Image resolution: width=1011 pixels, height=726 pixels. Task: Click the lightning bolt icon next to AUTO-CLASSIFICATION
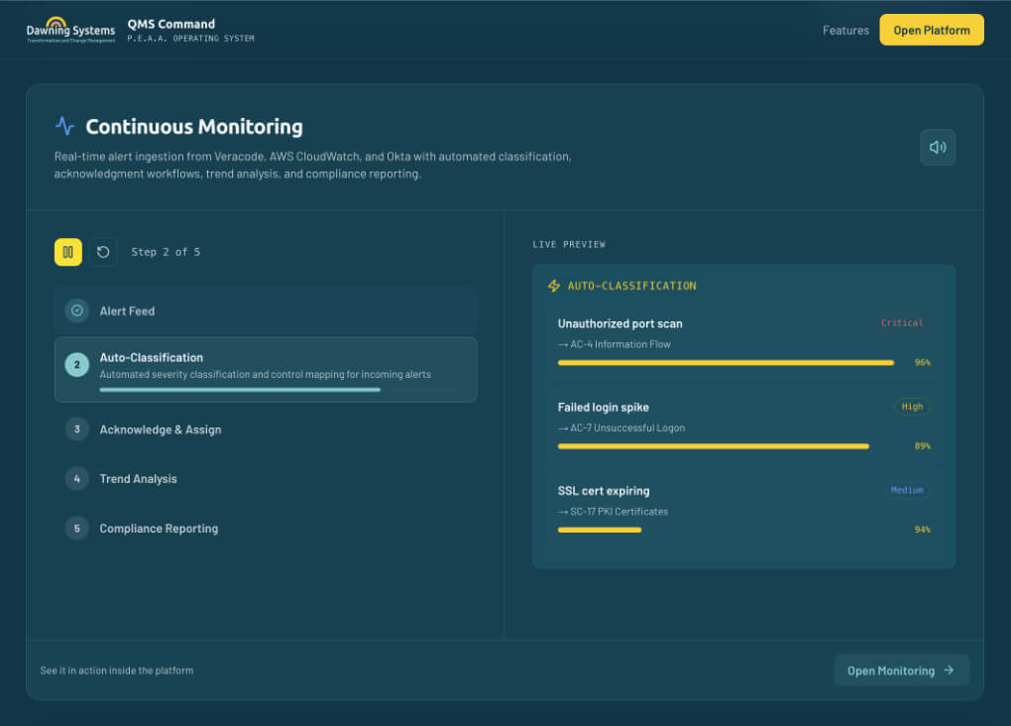click(554, 285)
